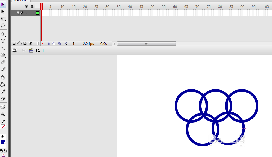Select the Line tool
This screenshot has height=157, width=272.
click(3, 48)
